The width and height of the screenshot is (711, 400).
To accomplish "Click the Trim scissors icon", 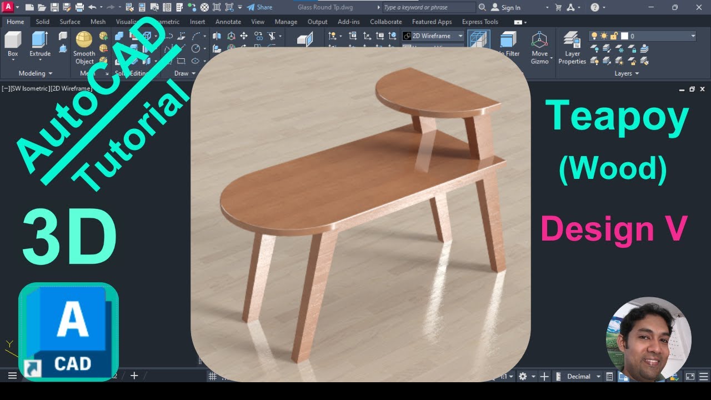I will [272, 36].
